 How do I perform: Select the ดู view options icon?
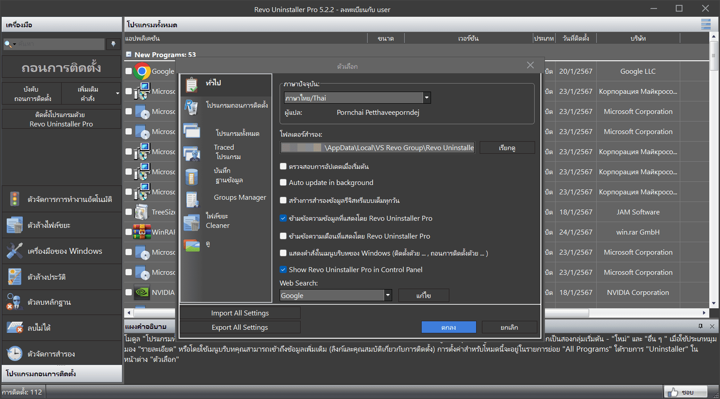pos(192,245)
